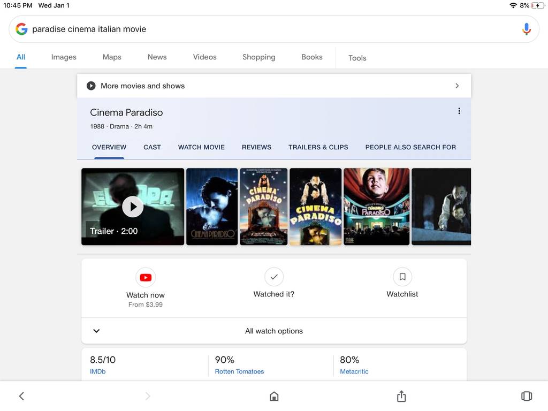Tap the share icon in bottom bar
Image resolution: width=548 pixels, height=411 pixels.
pos(401,395)
